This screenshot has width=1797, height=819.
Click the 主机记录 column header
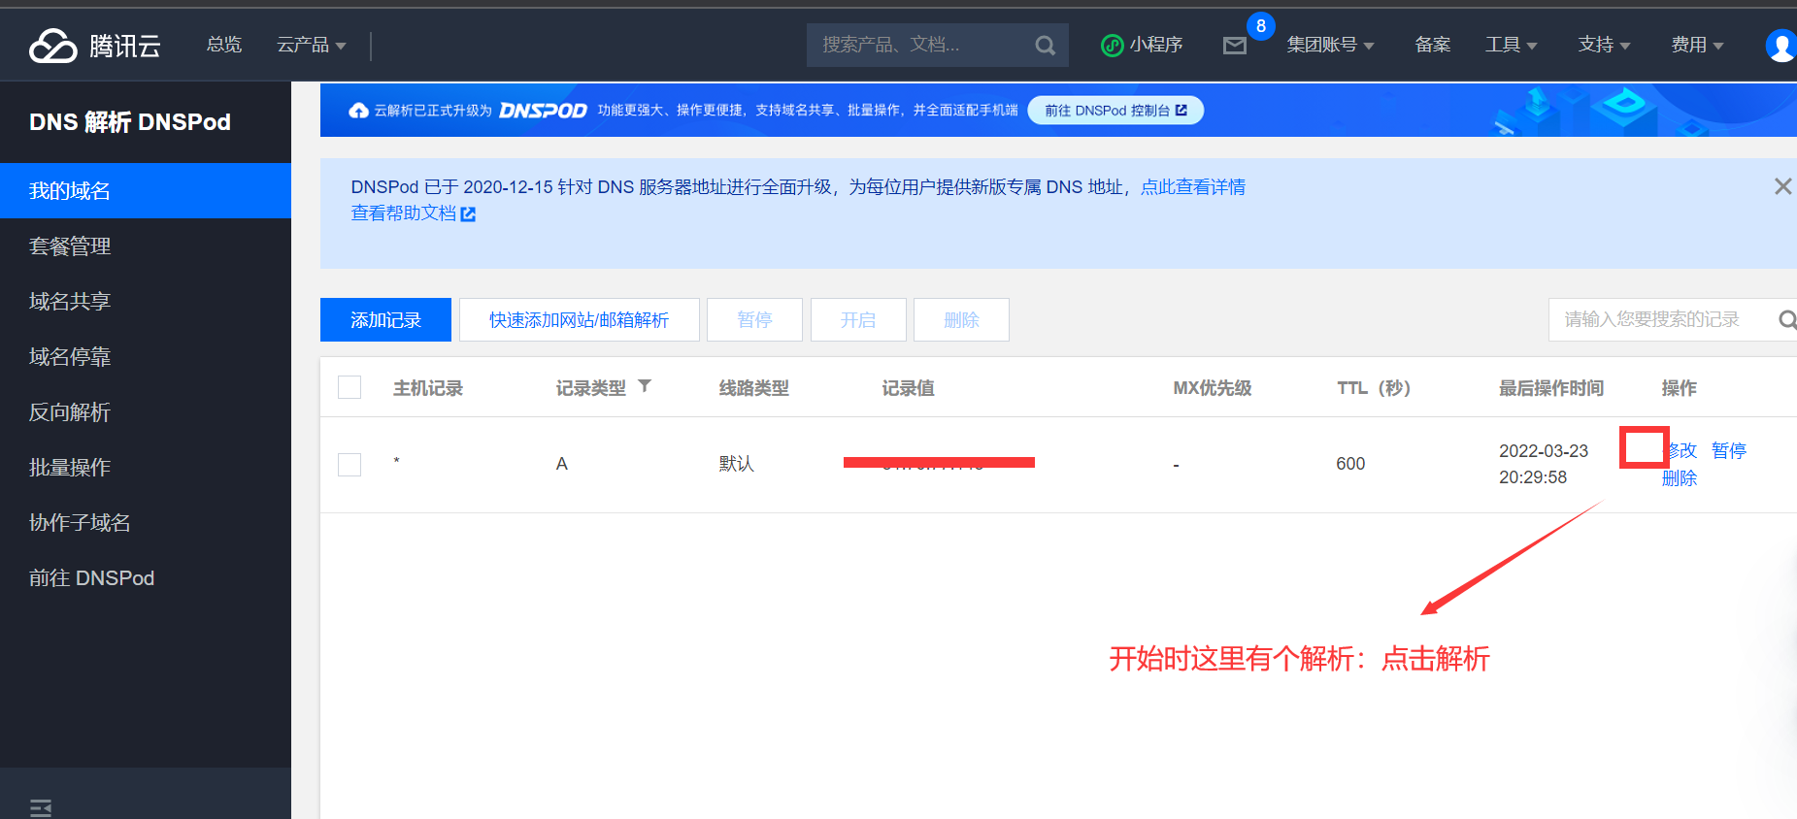(x=428, y=388)
